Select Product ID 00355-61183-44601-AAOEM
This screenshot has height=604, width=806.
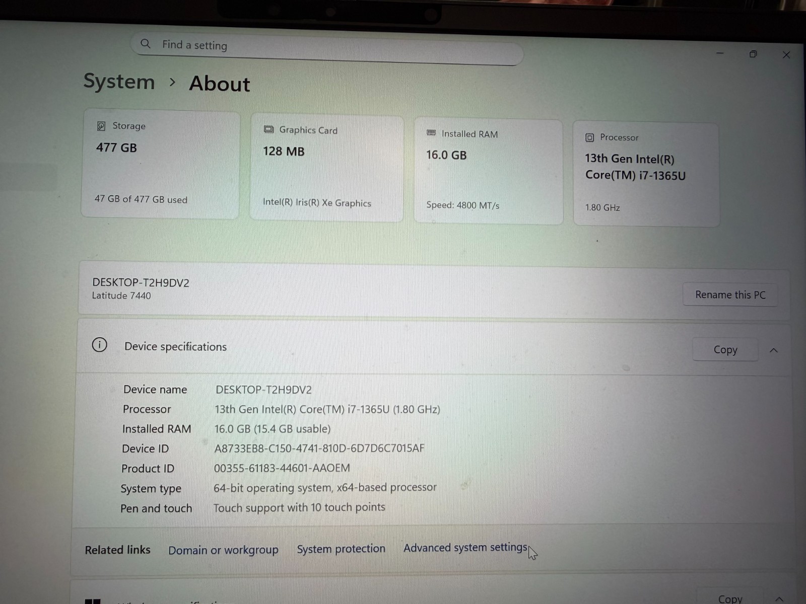(282, 468)
